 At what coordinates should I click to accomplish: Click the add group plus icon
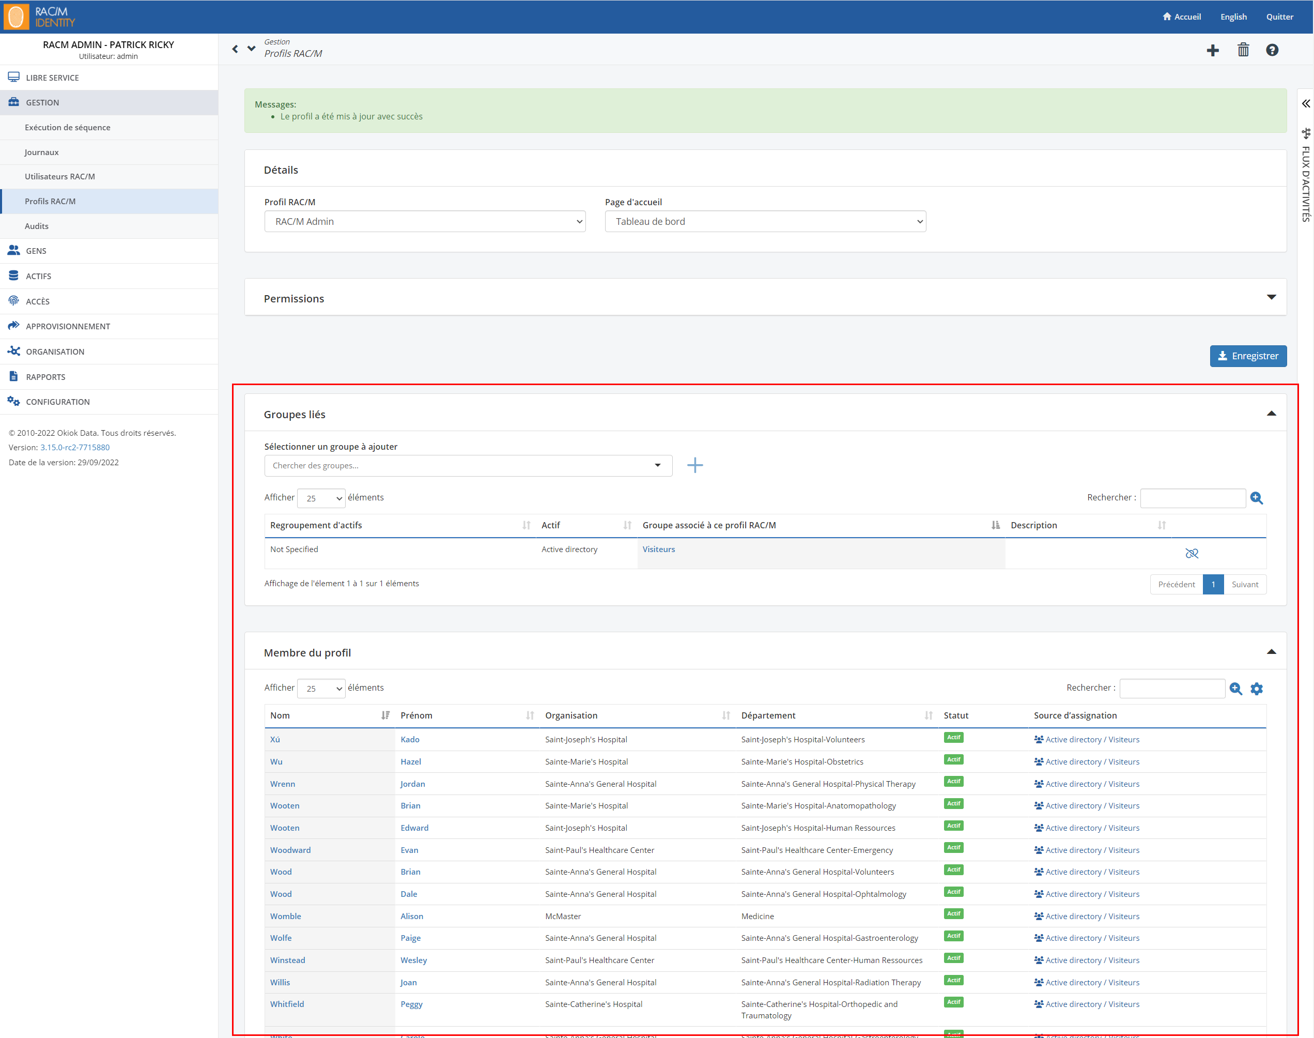point(693,465)
